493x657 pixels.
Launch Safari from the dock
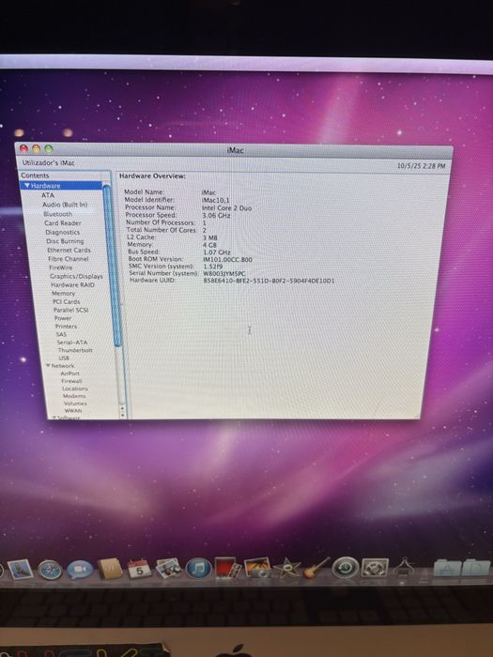[x=51, y=571]
